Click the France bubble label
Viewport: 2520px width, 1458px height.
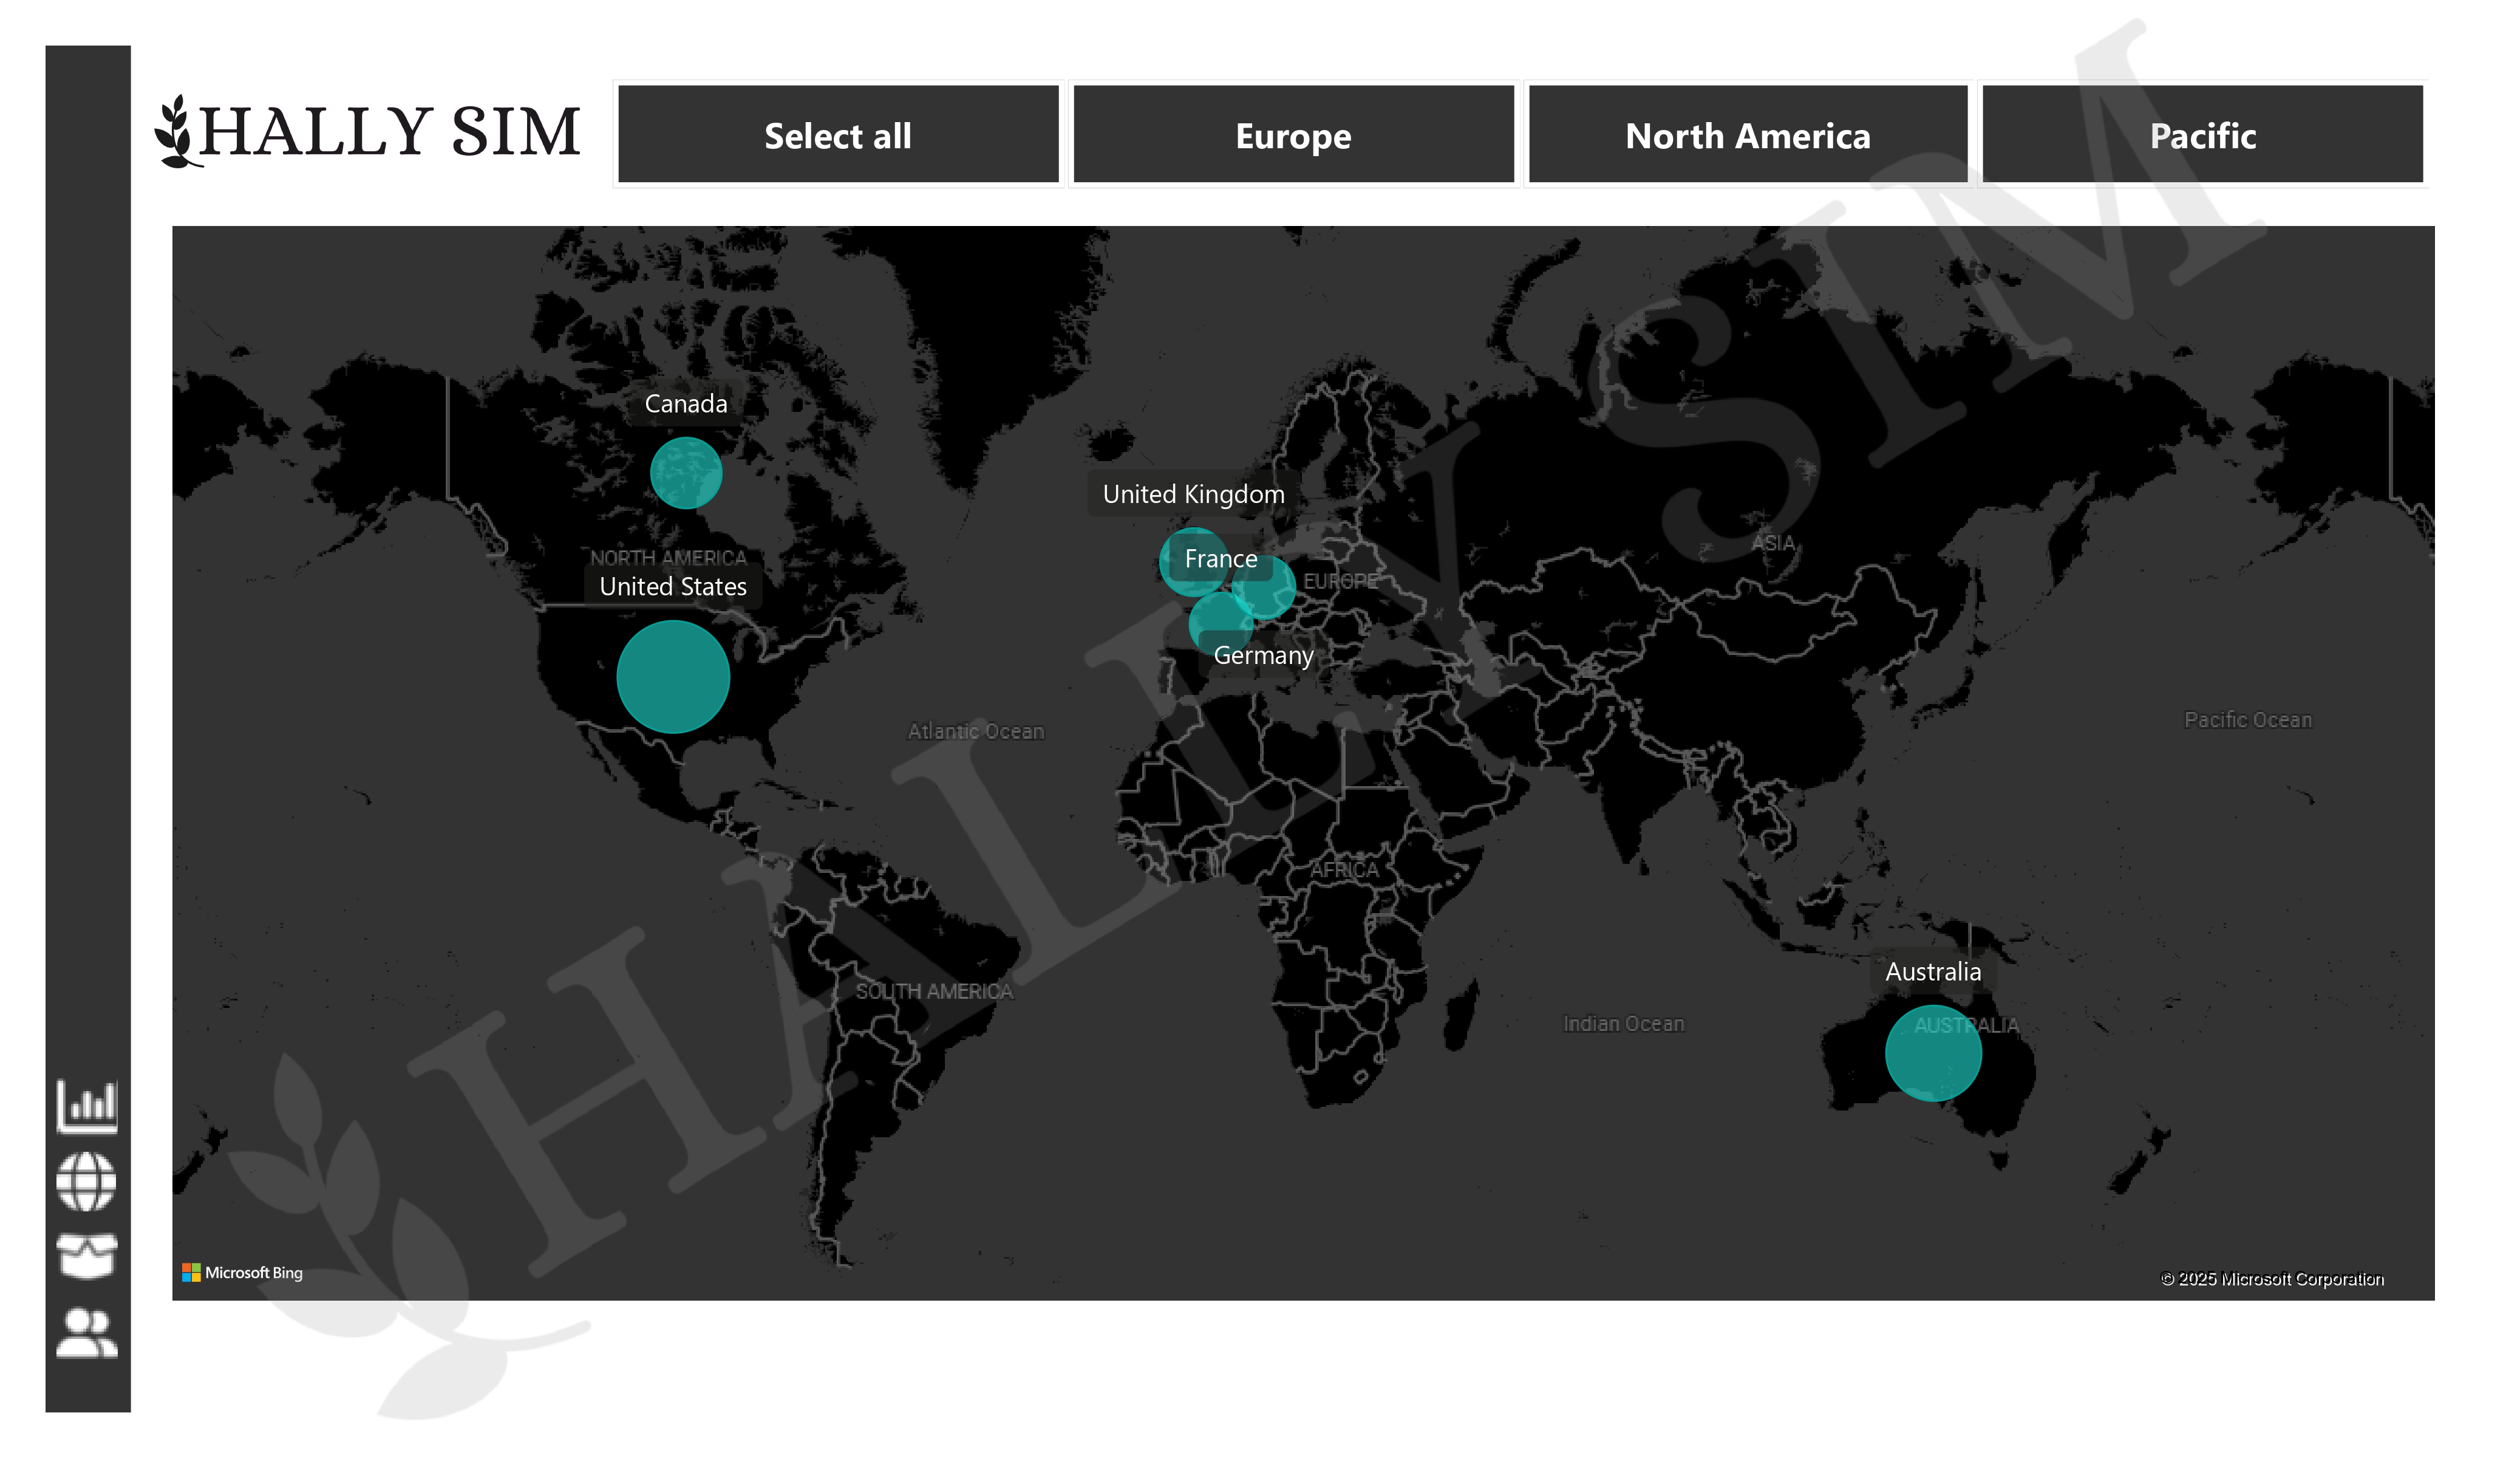click(x=1221, y=560)
